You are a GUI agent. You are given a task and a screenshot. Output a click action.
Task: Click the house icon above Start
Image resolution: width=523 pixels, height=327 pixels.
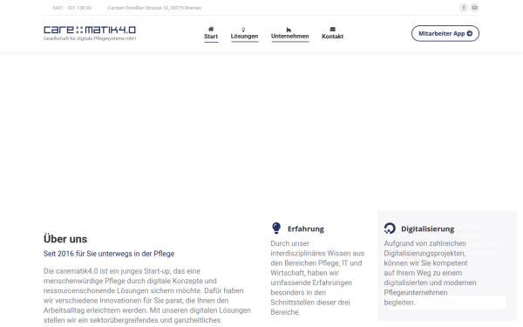coord(211,30)
